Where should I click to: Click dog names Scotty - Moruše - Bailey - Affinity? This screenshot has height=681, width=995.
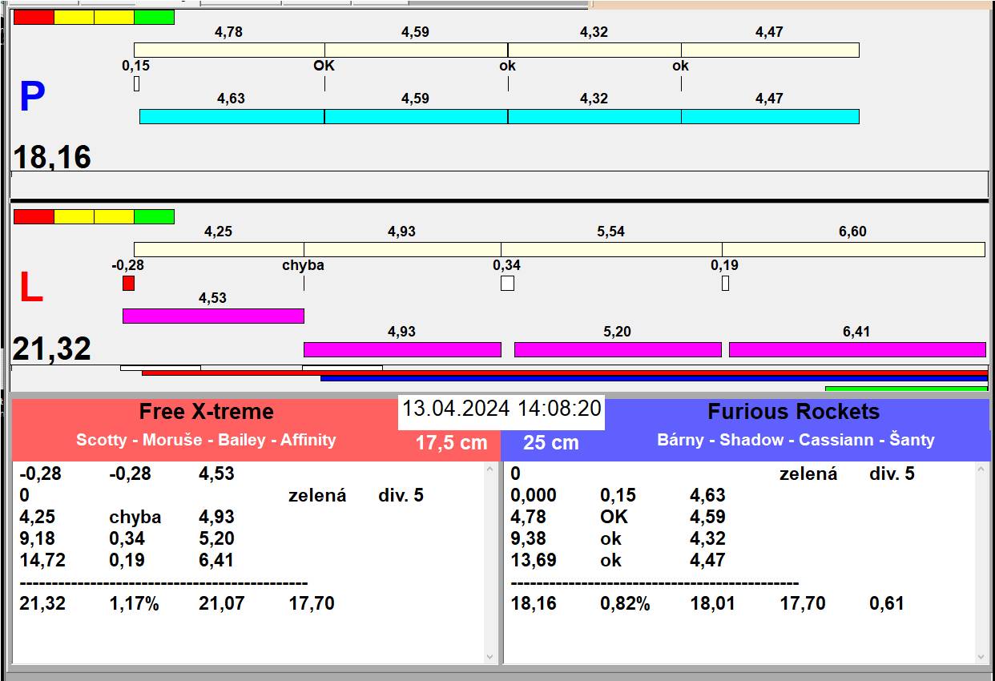206,440
